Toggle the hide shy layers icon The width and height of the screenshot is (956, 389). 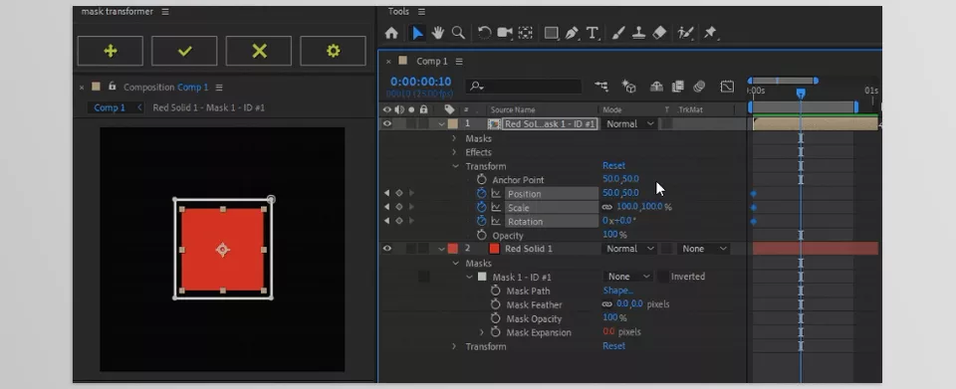(x=656, y=87)
